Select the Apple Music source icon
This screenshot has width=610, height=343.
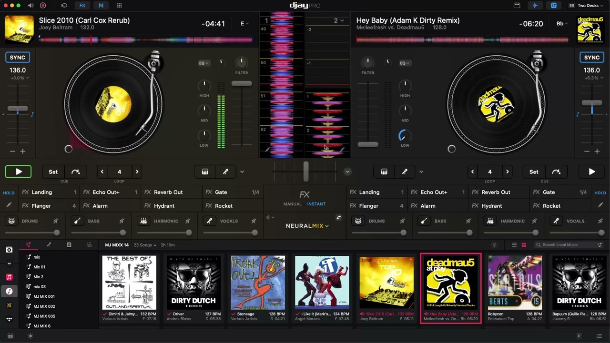(9, 277)
